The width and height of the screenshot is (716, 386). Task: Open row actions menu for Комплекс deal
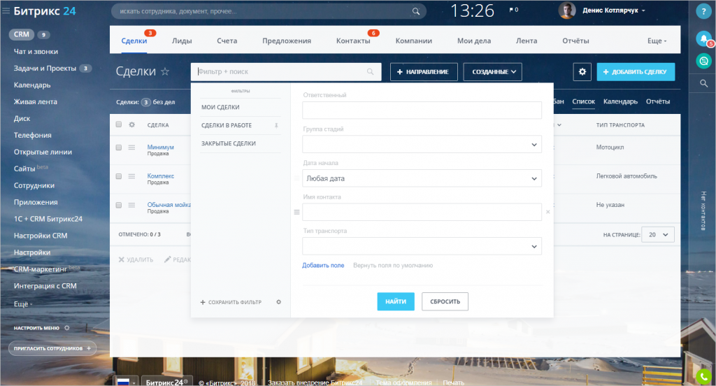(x=131, y=176)
